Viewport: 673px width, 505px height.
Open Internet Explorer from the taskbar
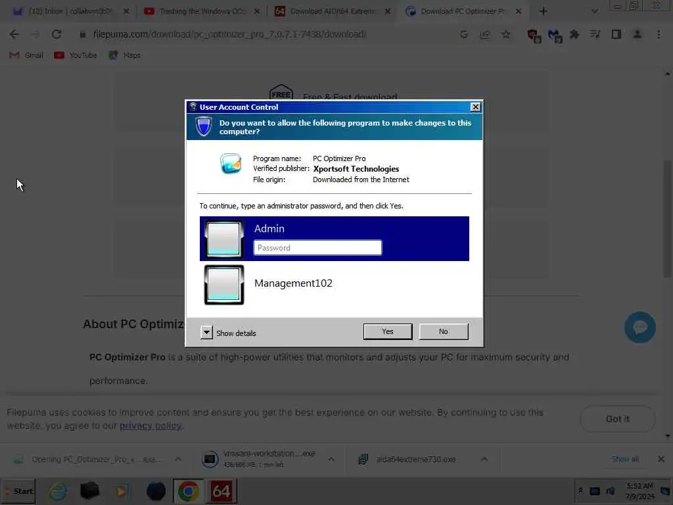[58, 491]
